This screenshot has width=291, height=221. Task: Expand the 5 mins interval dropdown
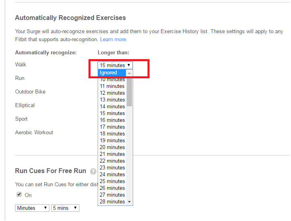coord(65,208)
